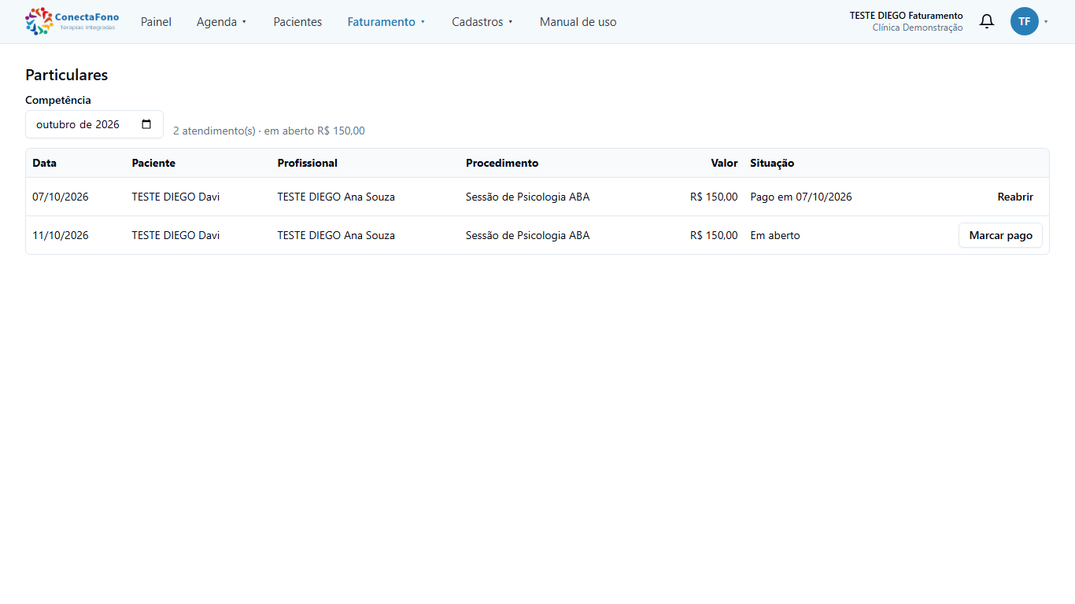Open the Faturamento dropdown menu
Viewport: 1075px width, 604px height.
(386, 22)
